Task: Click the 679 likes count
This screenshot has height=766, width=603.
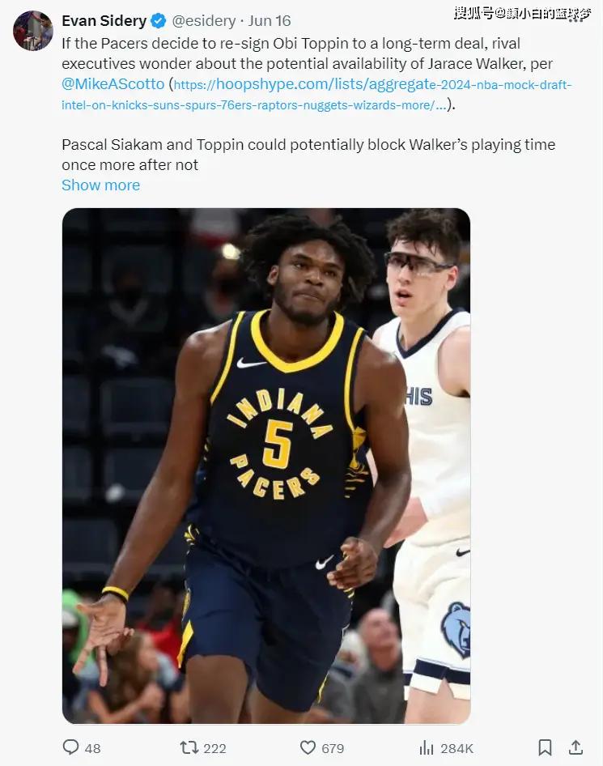Action: 333,748
